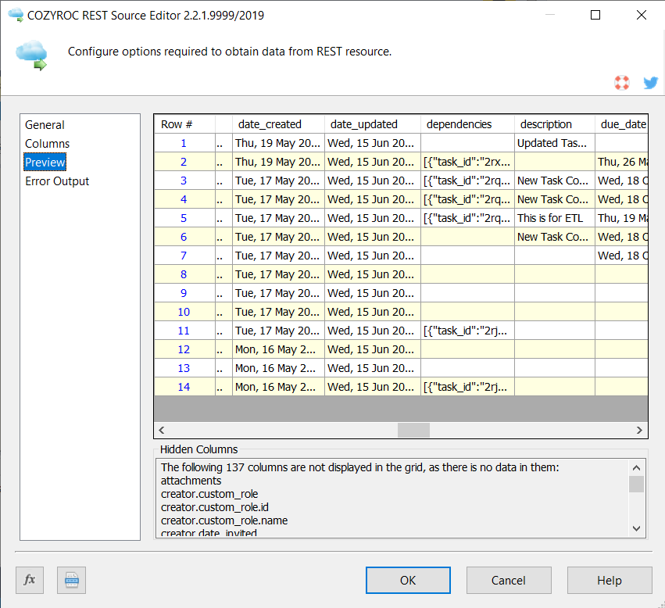The height and width of the screenshot is (608, 665).
Task: Open the General settings page
Action: tap(45, 125)
